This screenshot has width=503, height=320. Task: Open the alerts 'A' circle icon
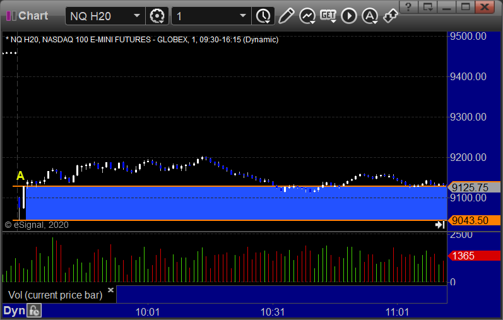tap(370, 16)
